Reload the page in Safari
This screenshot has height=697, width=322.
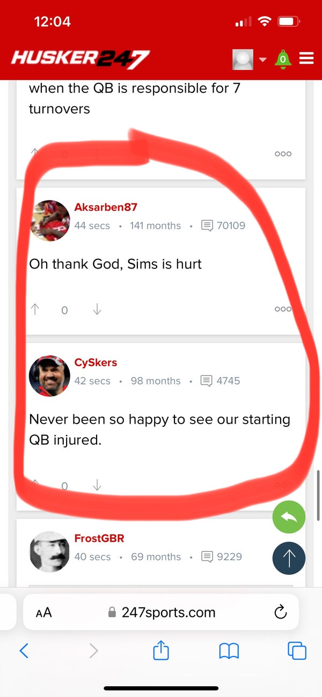coord(280,612)
